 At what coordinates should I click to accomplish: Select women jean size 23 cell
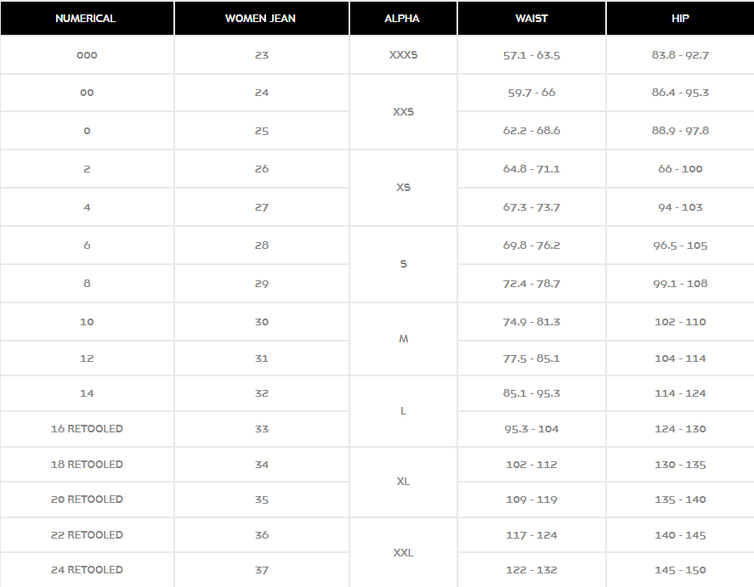pyautogui.click(x=261, y=54)
